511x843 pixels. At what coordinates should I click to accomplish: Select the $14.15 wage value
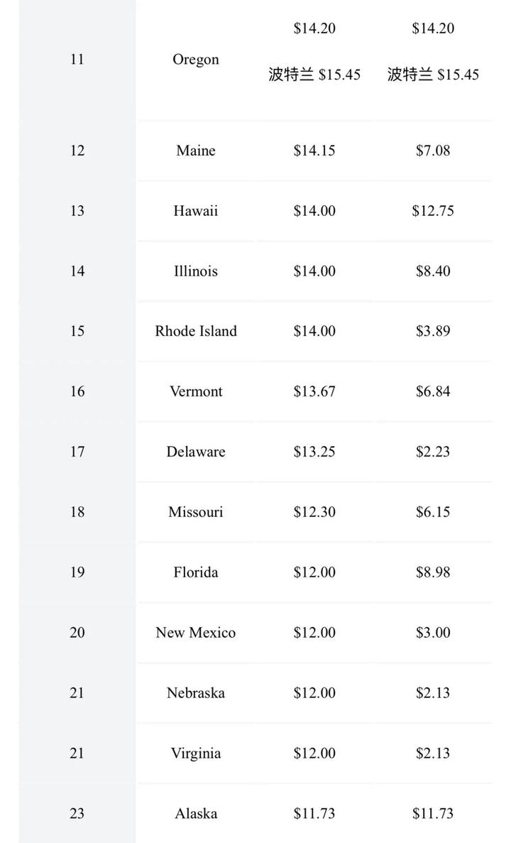pos(314,151)
